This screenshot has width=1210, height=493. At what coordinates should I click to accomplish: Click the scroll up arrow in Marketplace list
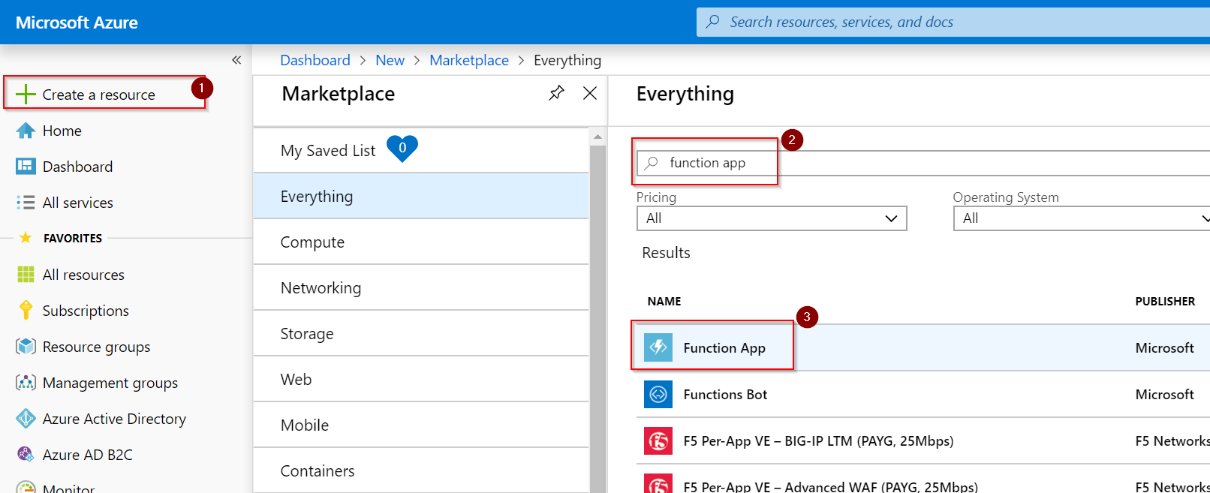coord(597,137)
